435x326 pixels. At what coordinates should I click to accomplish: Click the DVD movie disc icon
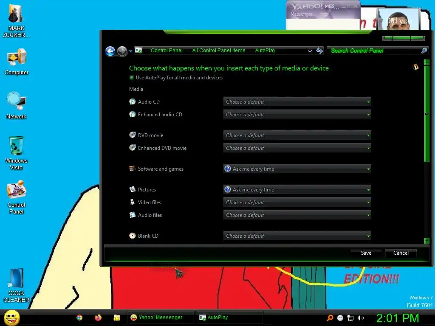(133, 135)
